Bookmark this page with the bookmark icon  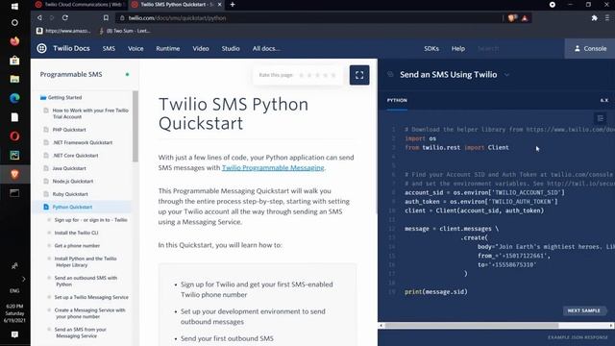click(x=106, y=17)
